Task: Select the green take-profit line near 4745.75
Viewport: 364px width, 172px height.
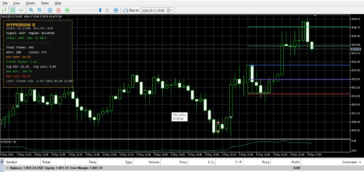Action: tap(299, 27)
